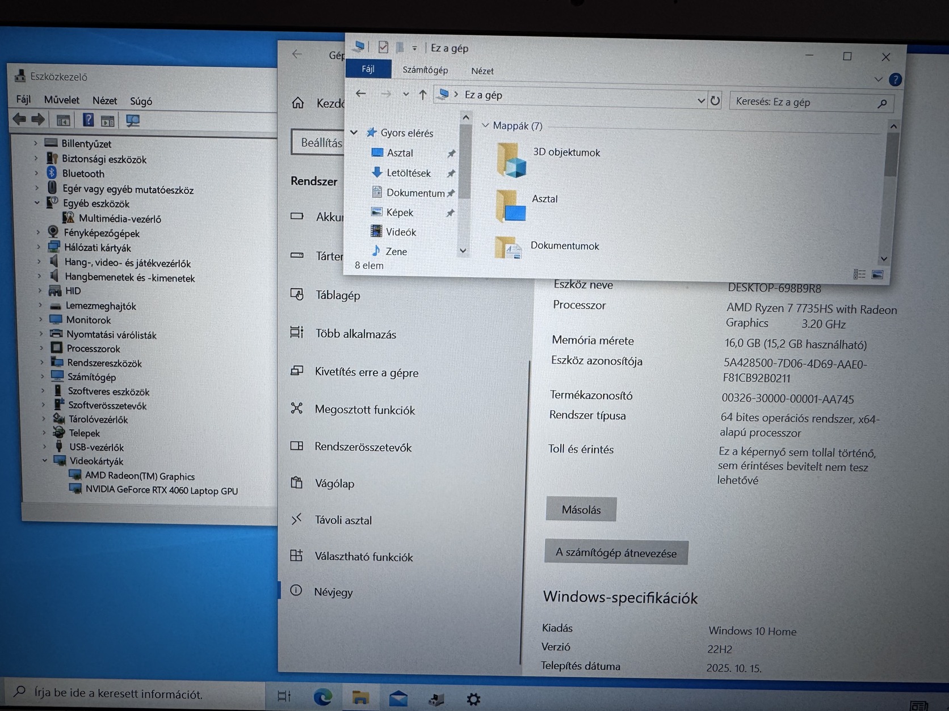Select Képek in Explorer quick access
Image resolution: width=949 pixels, height=711 pixels.
click(x=400, y=212)
